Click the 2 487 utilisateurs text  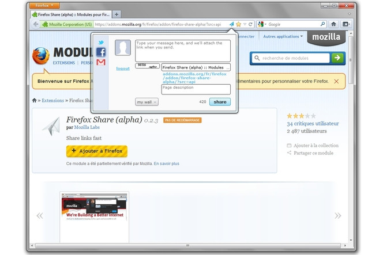point(306,131)
